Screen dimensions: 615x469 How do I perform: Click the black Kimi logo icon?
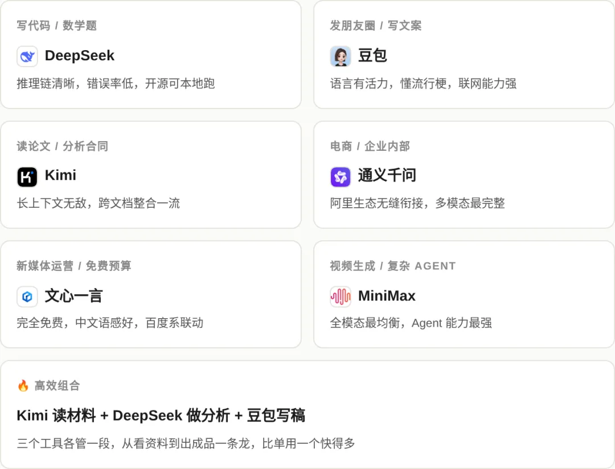(x=27, y=176)
